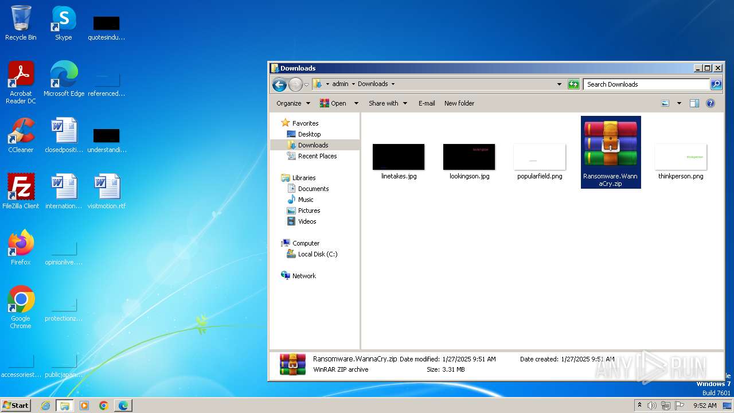734x413 pixels.
Task: Open Internet Explorer from taskbar
Action: click(x=45, y=406)
